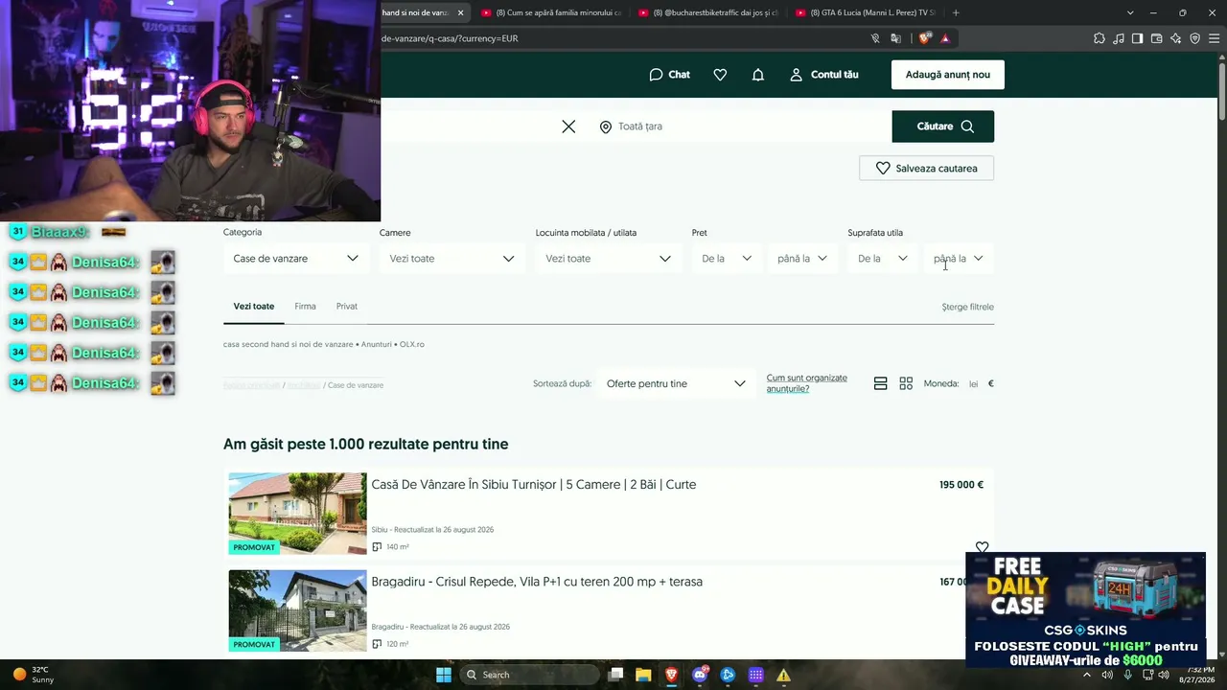The width and height of the screenshot is (1227, 690).
Task: Open the Pret până la dropdown
Action: tap(802, 259)
